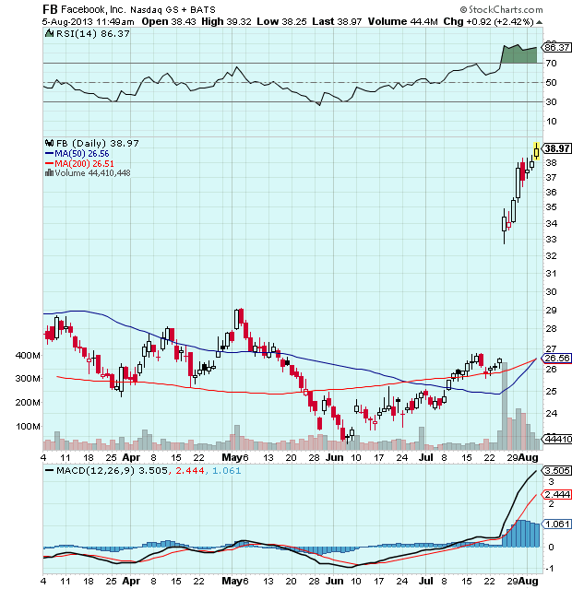This screenshot has height=589, width=572.
Task: Click the 26.56 moving average price tag
Action: 556,358
